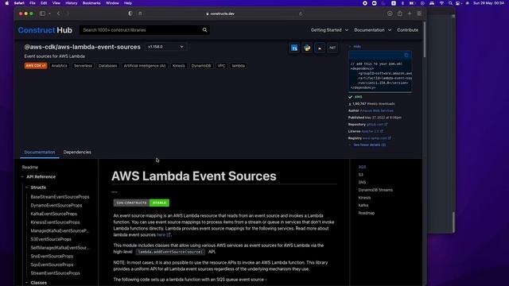Image resolution: width=509 pixels, height=286 pixels.
Task: Open the github.com repository link
Action: (376, 125)
